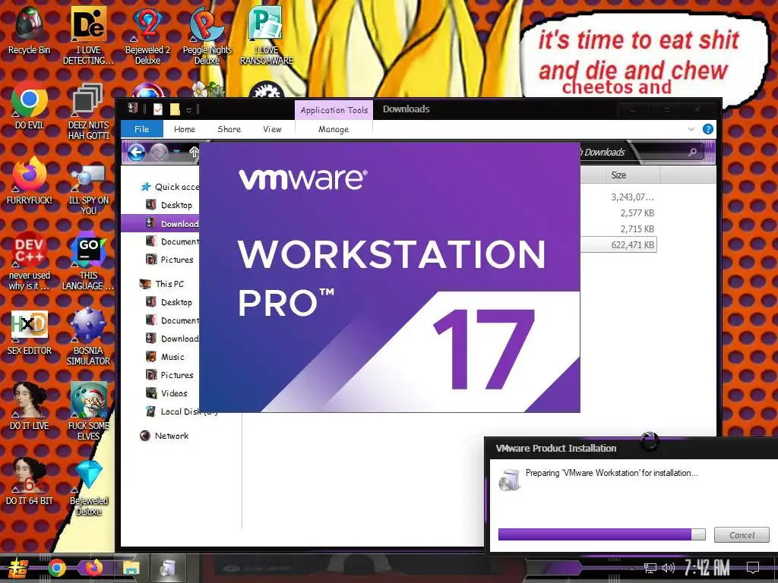The width and height of the screenshot is (778, 583).
Task: Select the highlighted Downloads under Quick access
Action: tap(160, 224)
